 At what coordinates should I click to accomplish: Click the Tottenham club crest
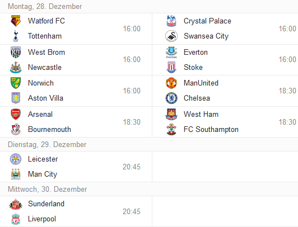16,36
